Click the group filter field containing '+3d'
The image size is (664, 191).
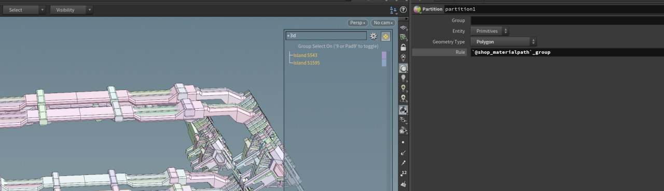(326, 36)
